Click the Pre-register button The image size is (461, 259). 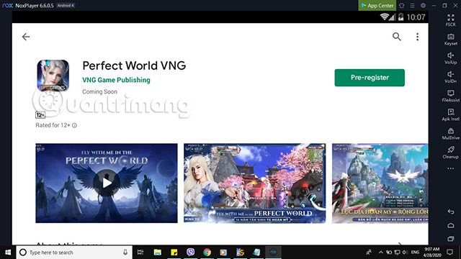click(370, 78)
